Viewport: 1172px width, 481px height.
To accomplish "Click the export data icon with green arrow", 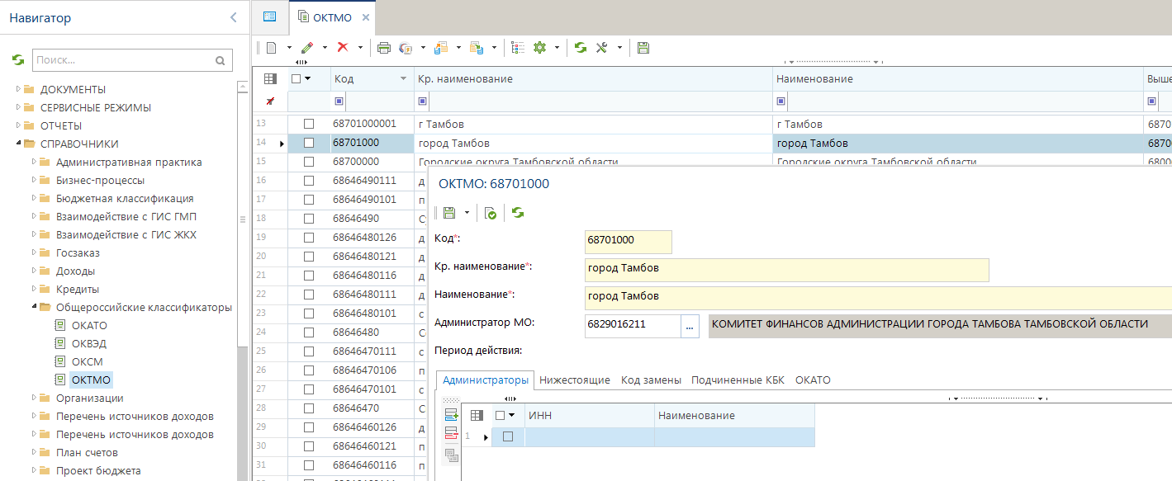I will 477,48.
